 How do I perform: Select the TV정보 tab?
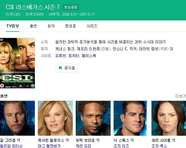click(x=12, y=26)
